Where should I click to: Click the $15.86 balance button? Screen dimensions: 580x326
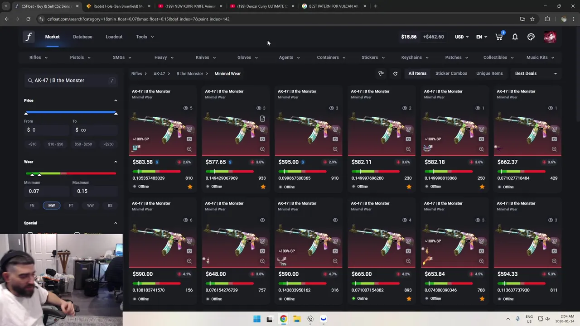(x=409, y=37)
